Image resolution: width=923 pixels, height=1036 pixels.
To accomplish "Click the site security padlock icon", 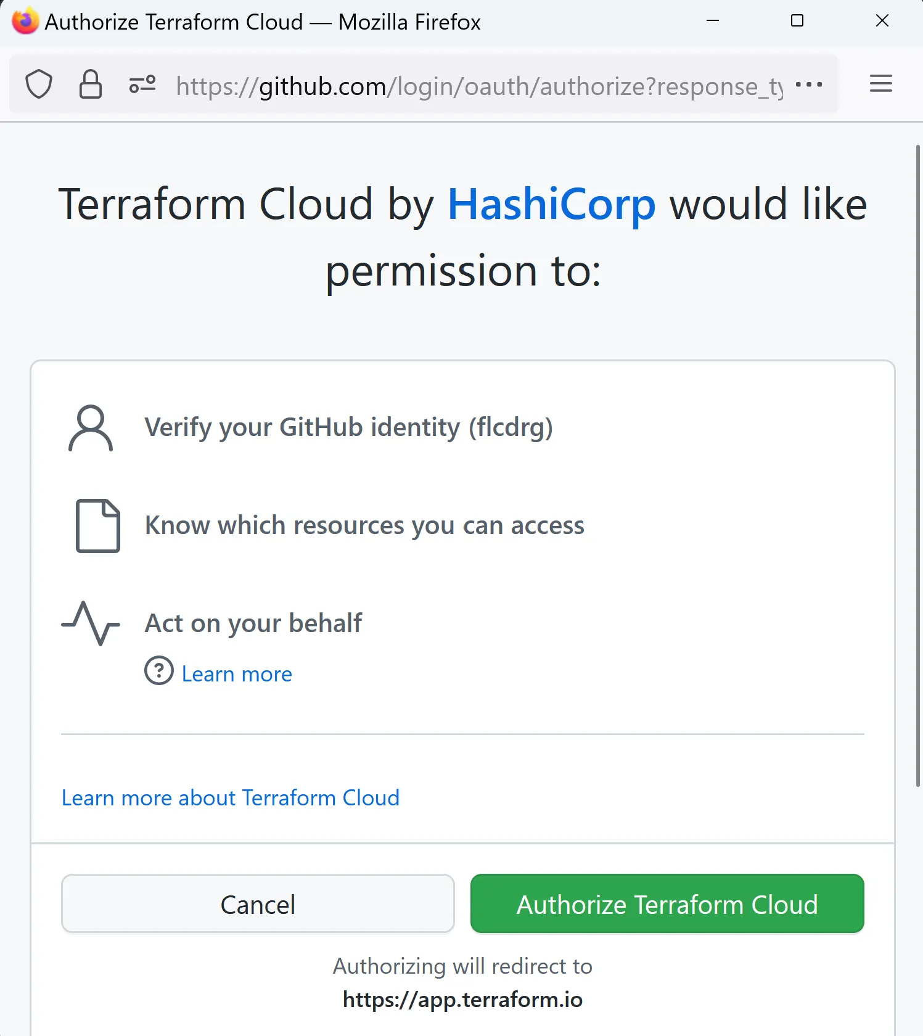I will [91, 84].
